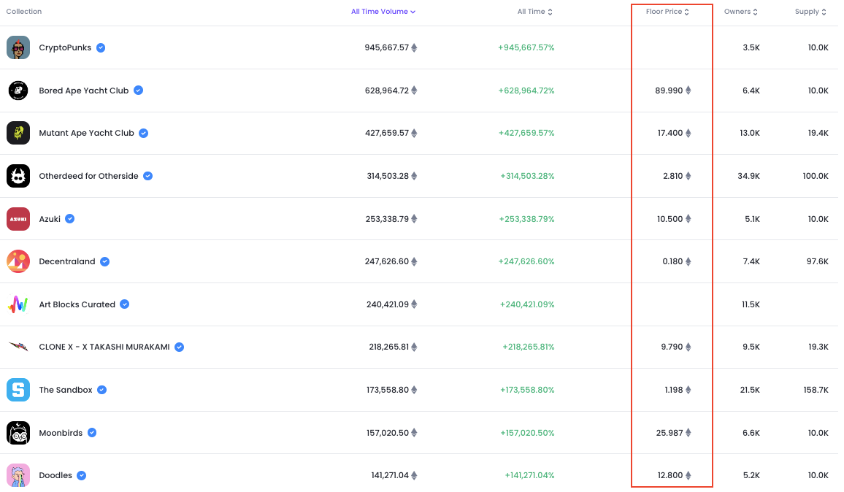The width and height of the screenshot is (844, 492).
Task: Open the CLONE X collection avatar
Action: pyautogui.click(x=18, y=347)
